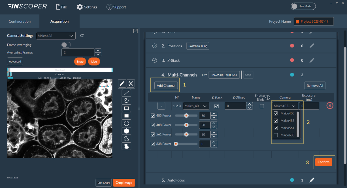Open the Camera Settings Maico488 dropdown
Viewport: 347px width, 188px height.
click(56, 36)
